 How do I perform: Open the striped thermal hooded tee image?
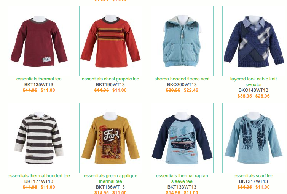(x=39, y=138)
